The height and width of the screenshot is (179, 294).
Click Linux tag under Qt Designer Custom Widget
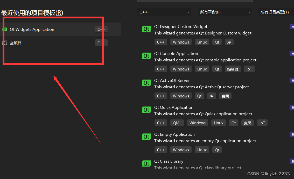(202, 42)
